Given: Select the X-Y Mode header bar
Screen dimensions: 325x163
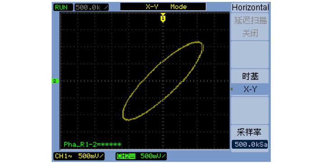Looking at the screenshot, I should coord(163,7).
